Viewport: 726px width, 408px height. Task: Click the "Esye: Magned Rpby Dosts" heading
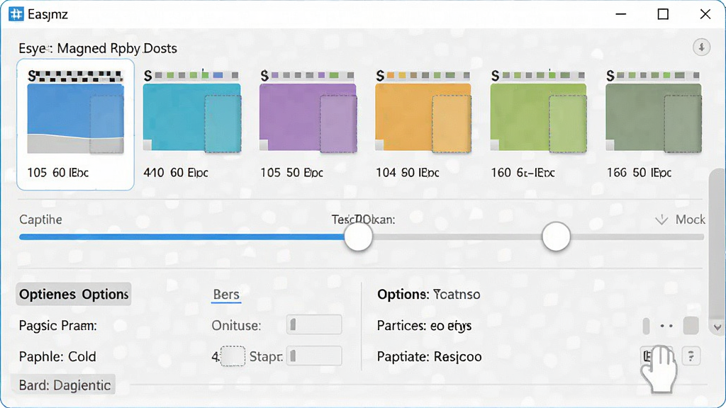pyautogui.click(x=98, y=48)
